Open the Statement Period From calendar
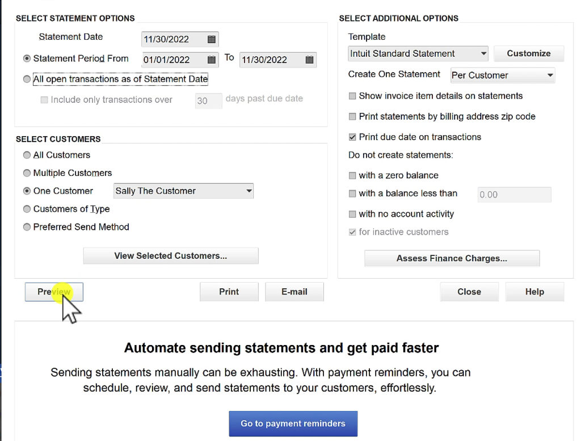 (x=213, y=60)
